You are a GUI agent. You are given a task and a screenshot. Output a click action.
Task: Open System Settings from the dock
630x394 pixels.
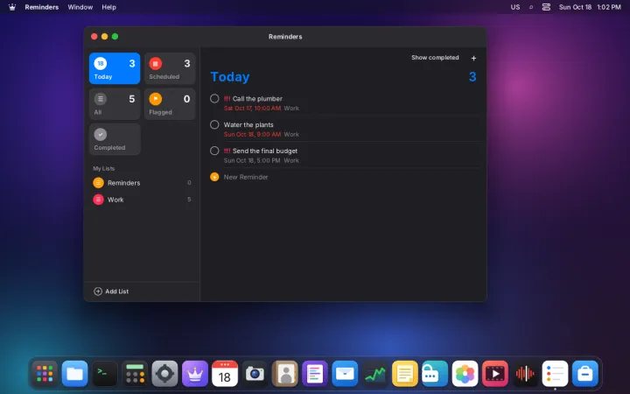pos(164,374)
